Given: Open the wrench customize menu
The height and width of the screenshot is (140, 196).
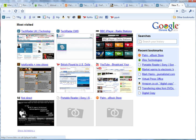Looking at the screenshot, I should click(191, 11).
